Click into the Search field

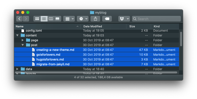point(156,19)
